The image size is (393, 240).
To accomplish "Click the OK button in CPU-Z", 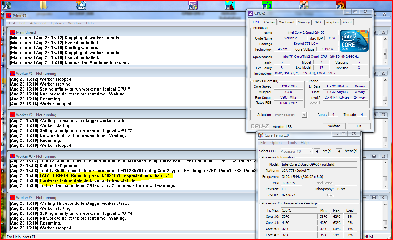I will pos(359,126).
